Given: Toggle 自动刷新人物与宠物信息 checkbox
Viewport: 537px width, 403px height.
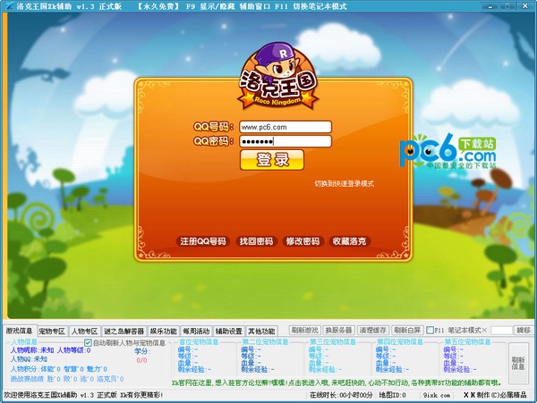Looking at the screenshot, I should click(88, 342).
